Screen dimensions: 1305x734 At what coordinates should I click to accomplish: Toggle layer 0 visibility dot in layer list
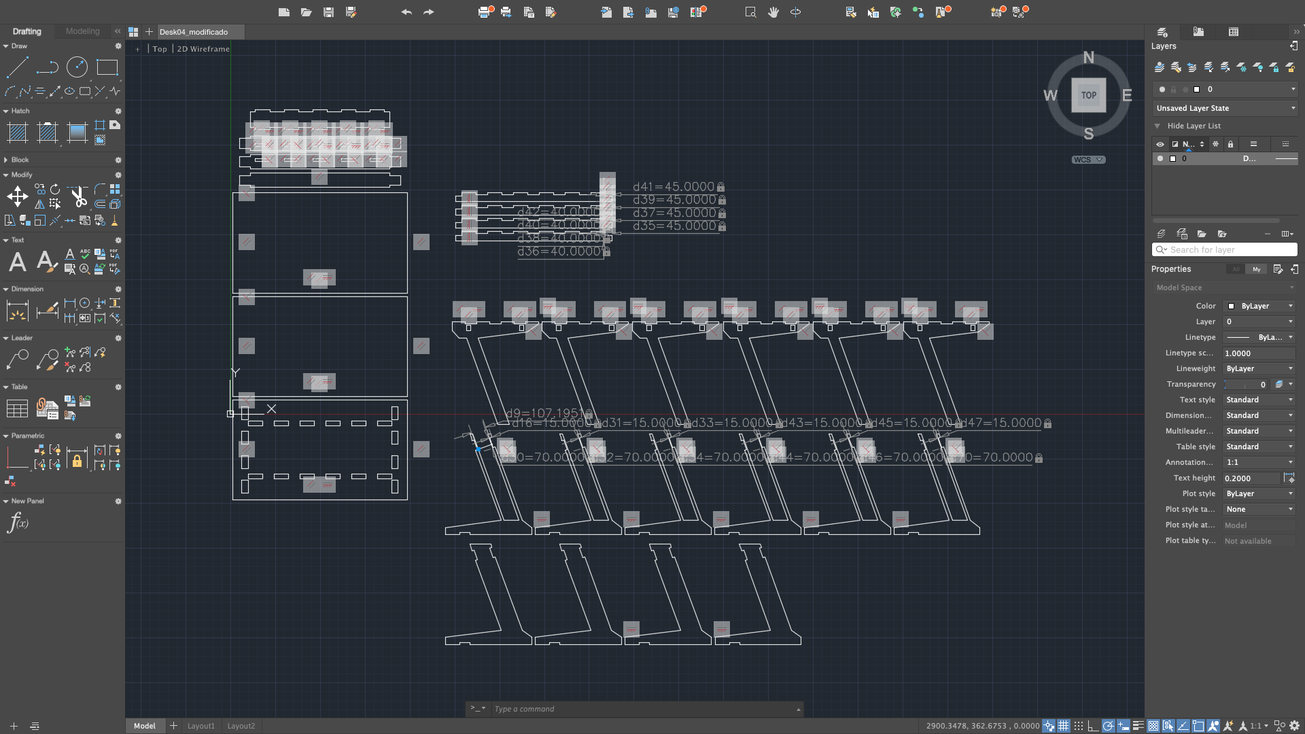pyautogui.click(x=1160, y=158)
